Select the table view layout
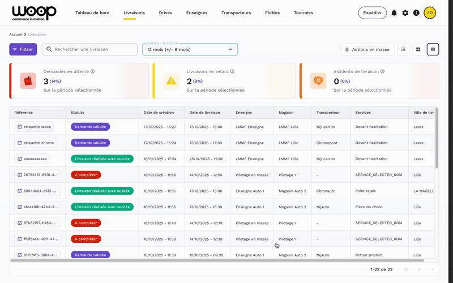The image size is (453, 283). (x=433, y=49)
